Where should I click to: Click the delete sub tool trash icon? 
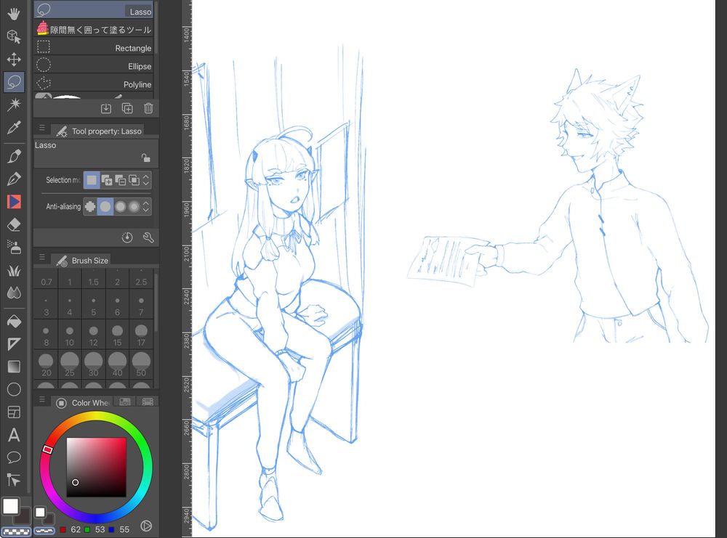click(x=148, y=108)
